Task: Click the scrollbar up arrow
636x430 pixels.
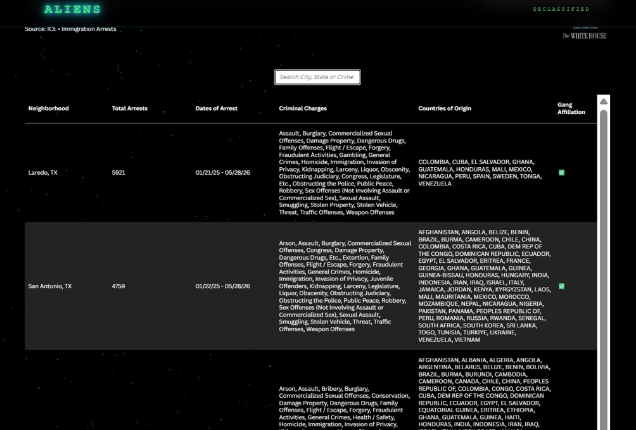Action: point(604,101)
